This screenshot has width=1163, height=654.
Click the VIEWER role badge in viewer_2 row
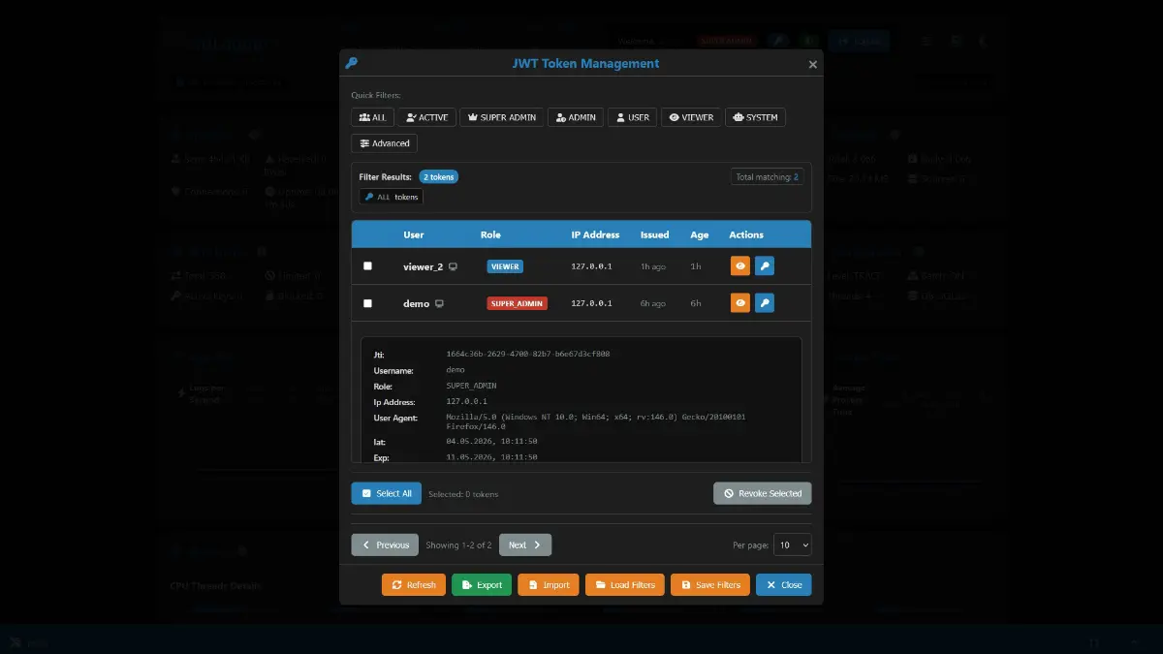[x=505, y=266]
